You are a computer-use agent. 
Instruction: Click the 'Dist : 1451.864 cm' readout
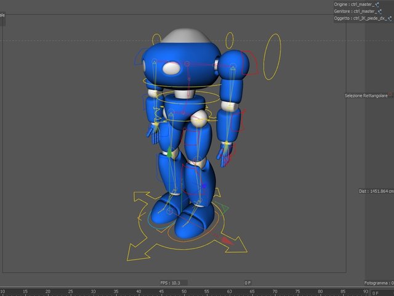(376, 191)
